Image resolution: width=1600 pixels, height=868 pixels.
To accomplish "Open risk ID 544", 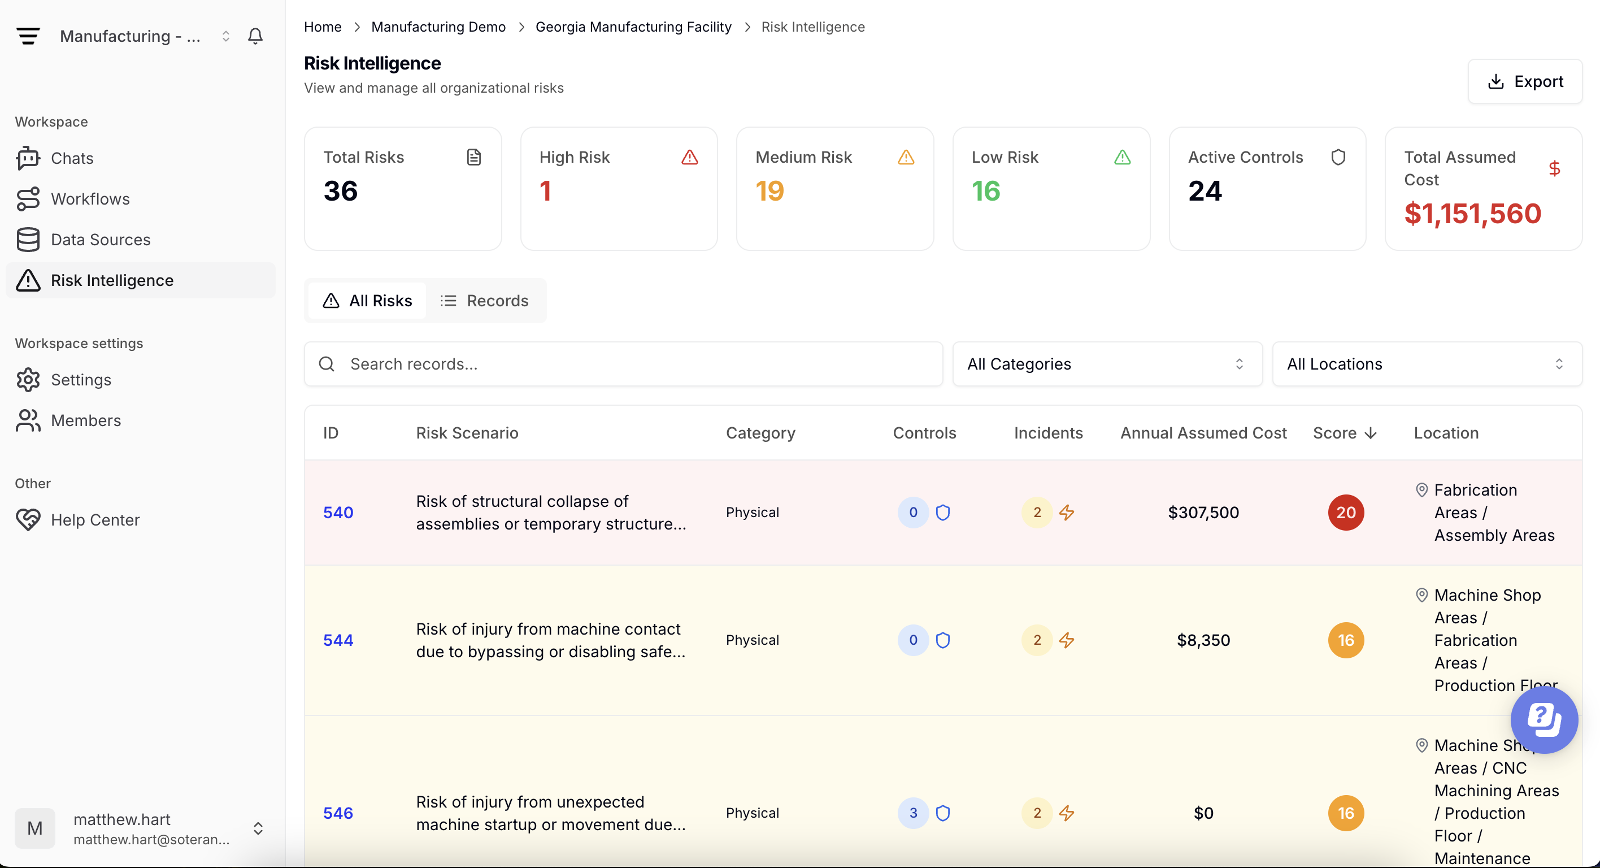I will pos(338,641).
